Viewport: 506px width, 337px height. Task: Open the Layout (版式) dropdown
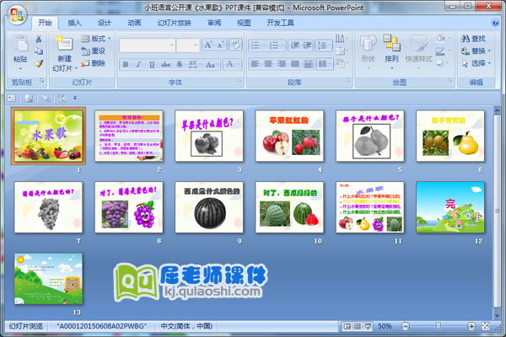click(x=96, y=39)
